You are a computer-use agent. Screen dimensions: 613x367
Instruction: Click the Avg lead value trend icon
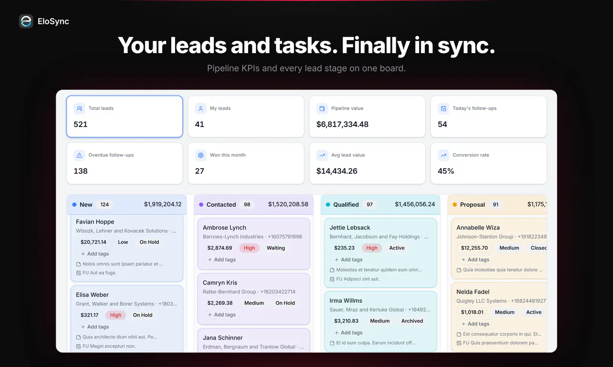322,155
